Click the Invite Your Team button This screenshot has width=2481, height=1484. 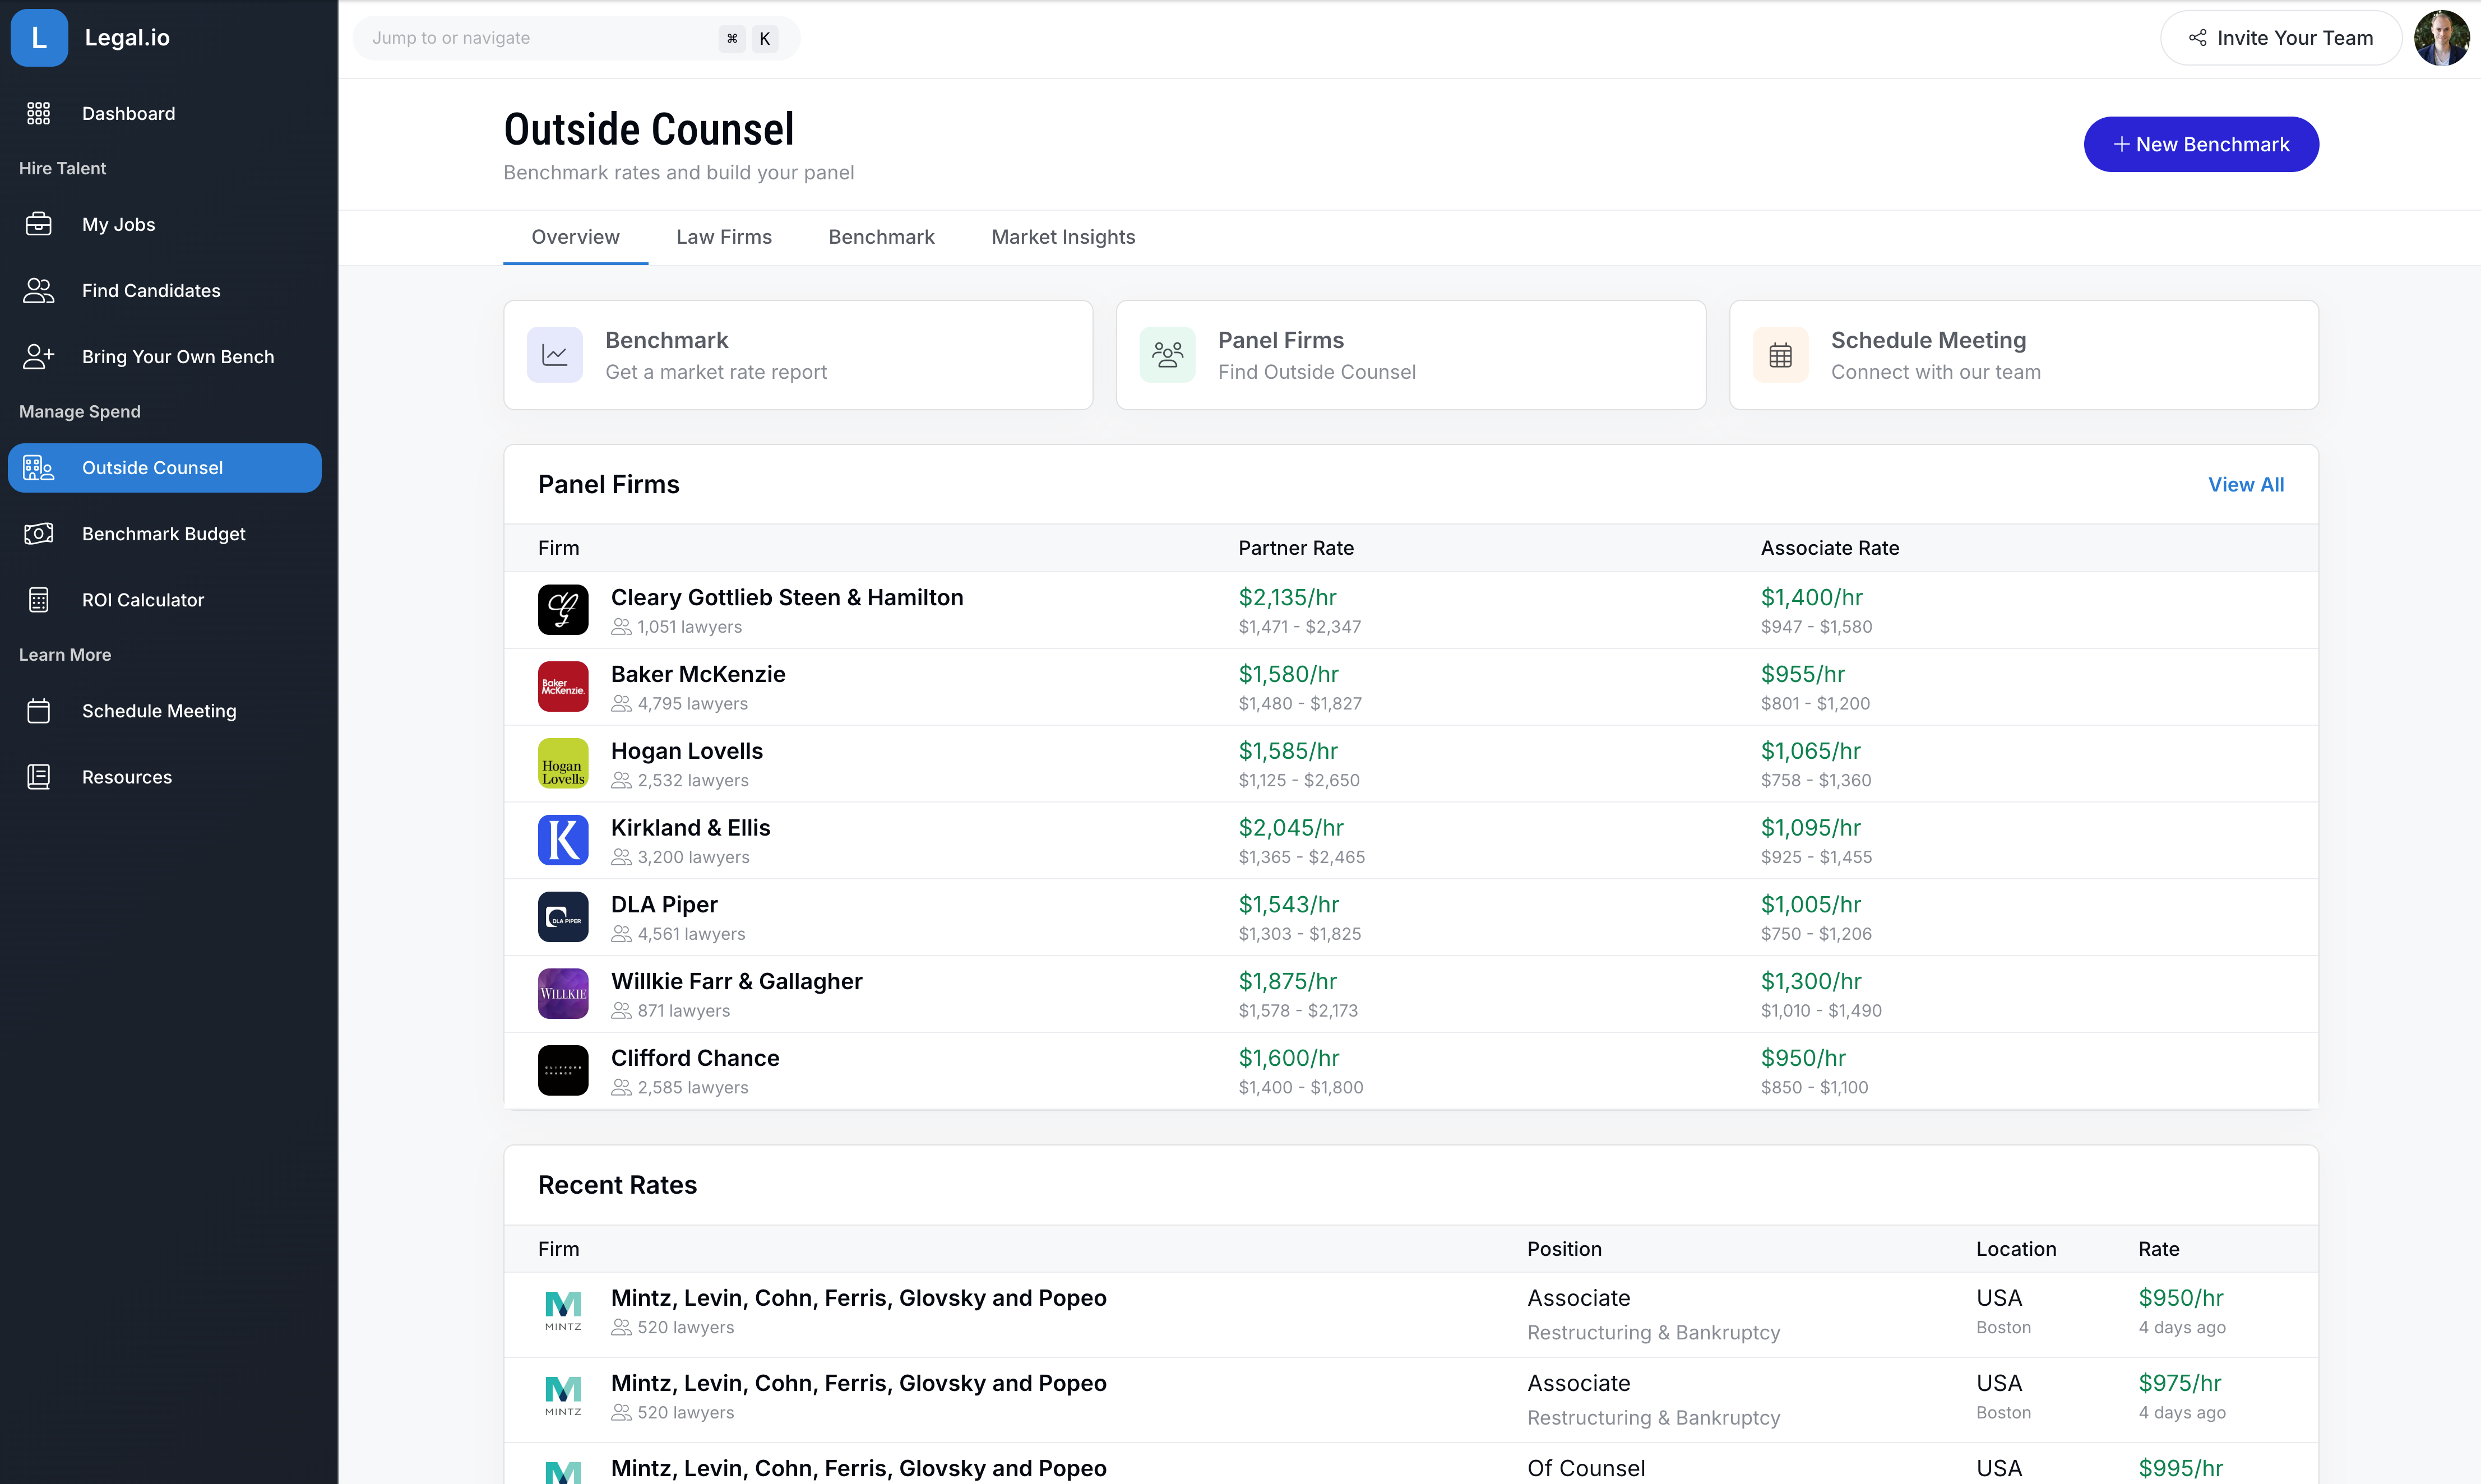pos(2280,38)
